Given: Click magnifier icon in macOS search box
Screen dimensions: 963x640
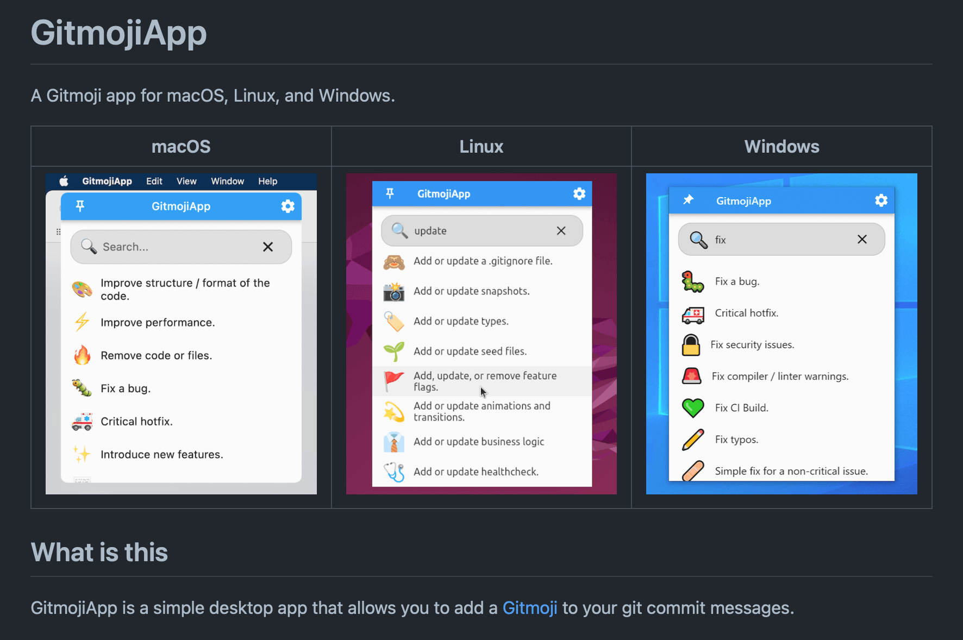Looking at the screenshot, I should [x=89, y=246].
